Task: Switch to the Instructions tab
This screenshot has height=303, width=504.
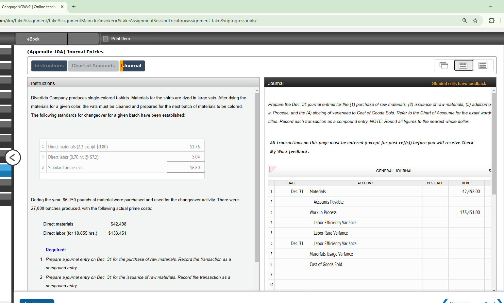Action: pyautogui.click(x=49, y=66)
